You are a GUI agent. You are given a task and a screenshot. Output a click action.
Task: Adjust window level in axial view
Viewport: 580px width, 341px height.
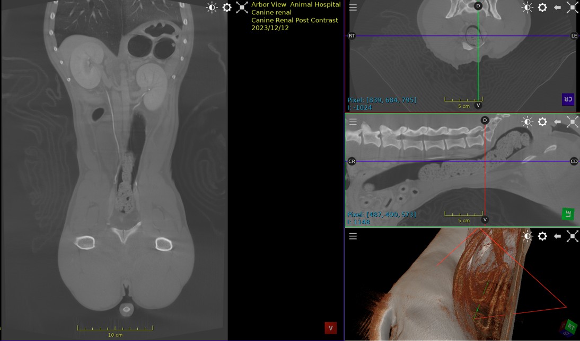(527, 7)
